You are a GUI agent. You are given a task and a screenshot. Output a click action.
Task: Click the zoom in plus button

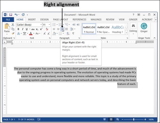145,119
